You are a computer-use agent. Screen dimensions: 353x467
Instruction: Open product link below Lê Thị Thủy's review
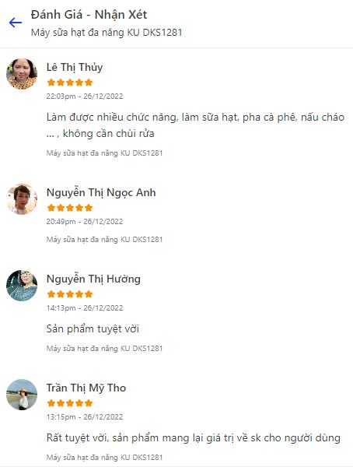coord(104,153)
